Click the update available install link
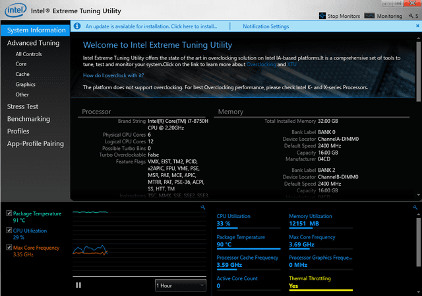 pos(151,26)
